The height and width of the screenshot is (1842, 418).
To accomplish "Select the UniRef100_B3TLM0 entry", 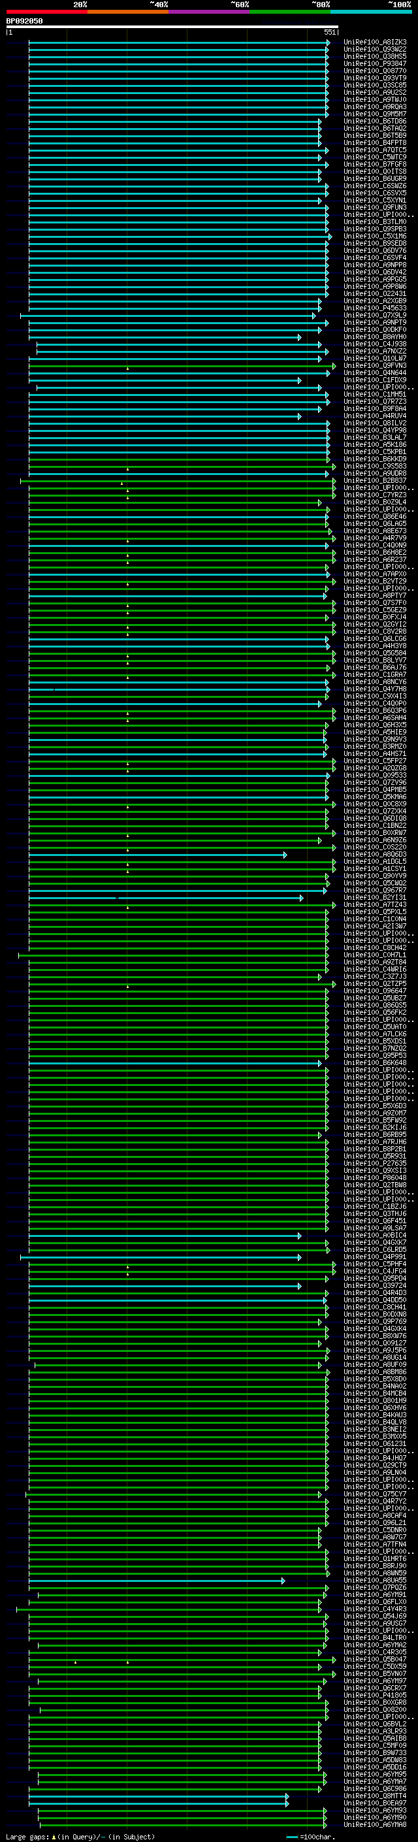I will (x=375, y=222).
